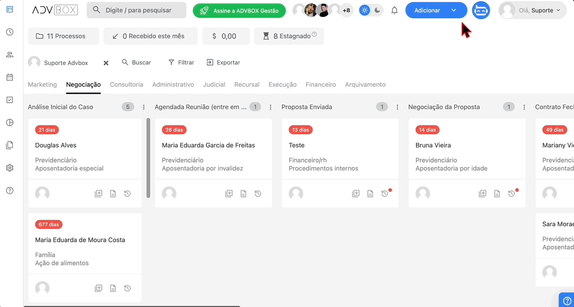Screen dimensions: 574x307
Task: Click the blue help widget icon
Action: point(566,301)
